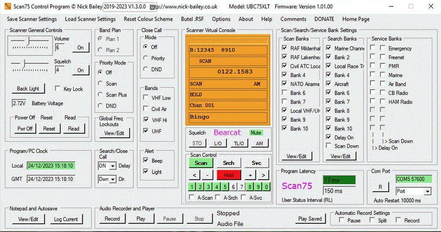The height and width of the screenshot is (232, 441).
Task: Click the Squelch slider
Action: click(x=29, y=66)
